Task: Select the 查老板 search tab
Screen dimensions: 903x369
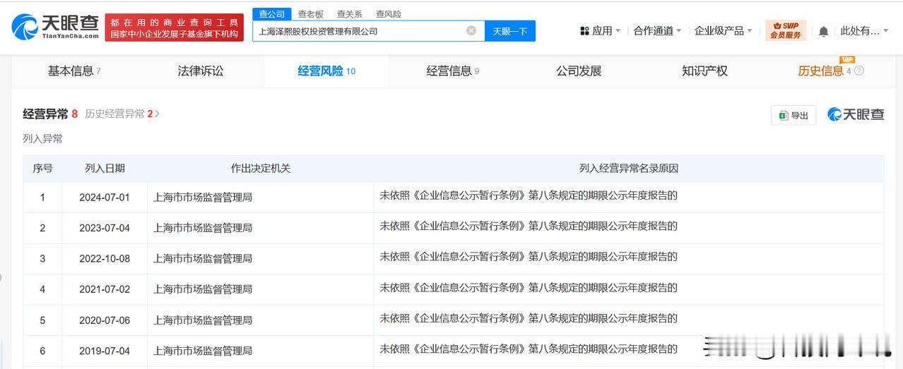Action: point(311,14)
